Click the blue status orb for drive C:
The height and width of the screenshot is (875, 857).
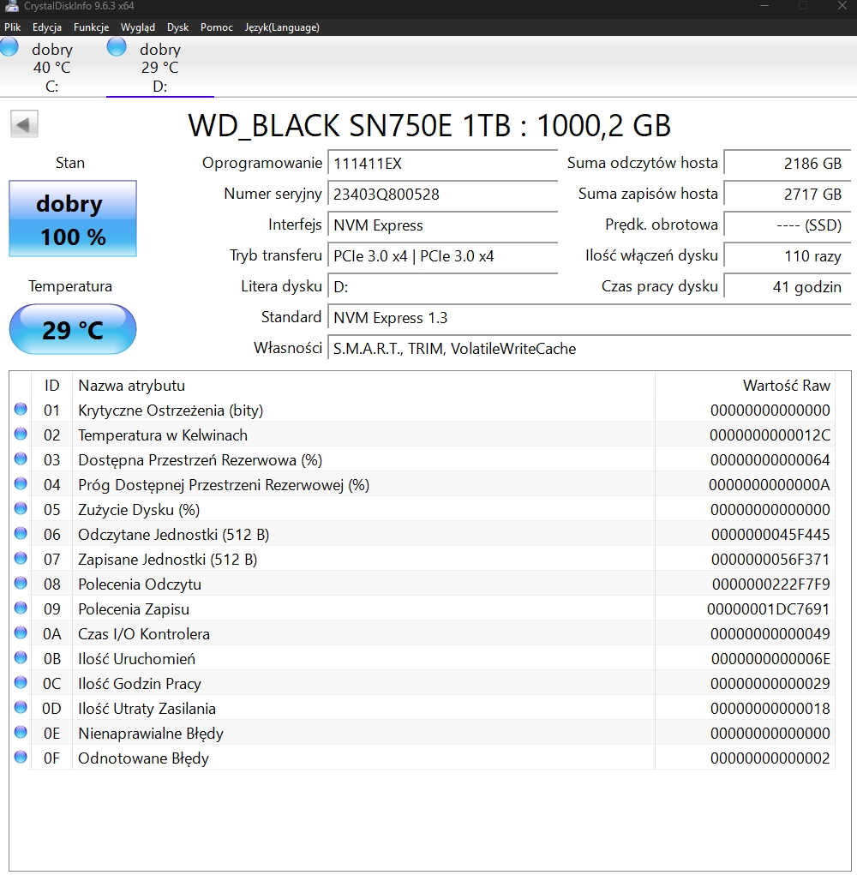(9, 47)
